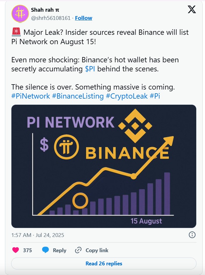This screenshot has height=275, width=205.
Task: Open the #CryptoLeak hashtag
Action: 127,96
